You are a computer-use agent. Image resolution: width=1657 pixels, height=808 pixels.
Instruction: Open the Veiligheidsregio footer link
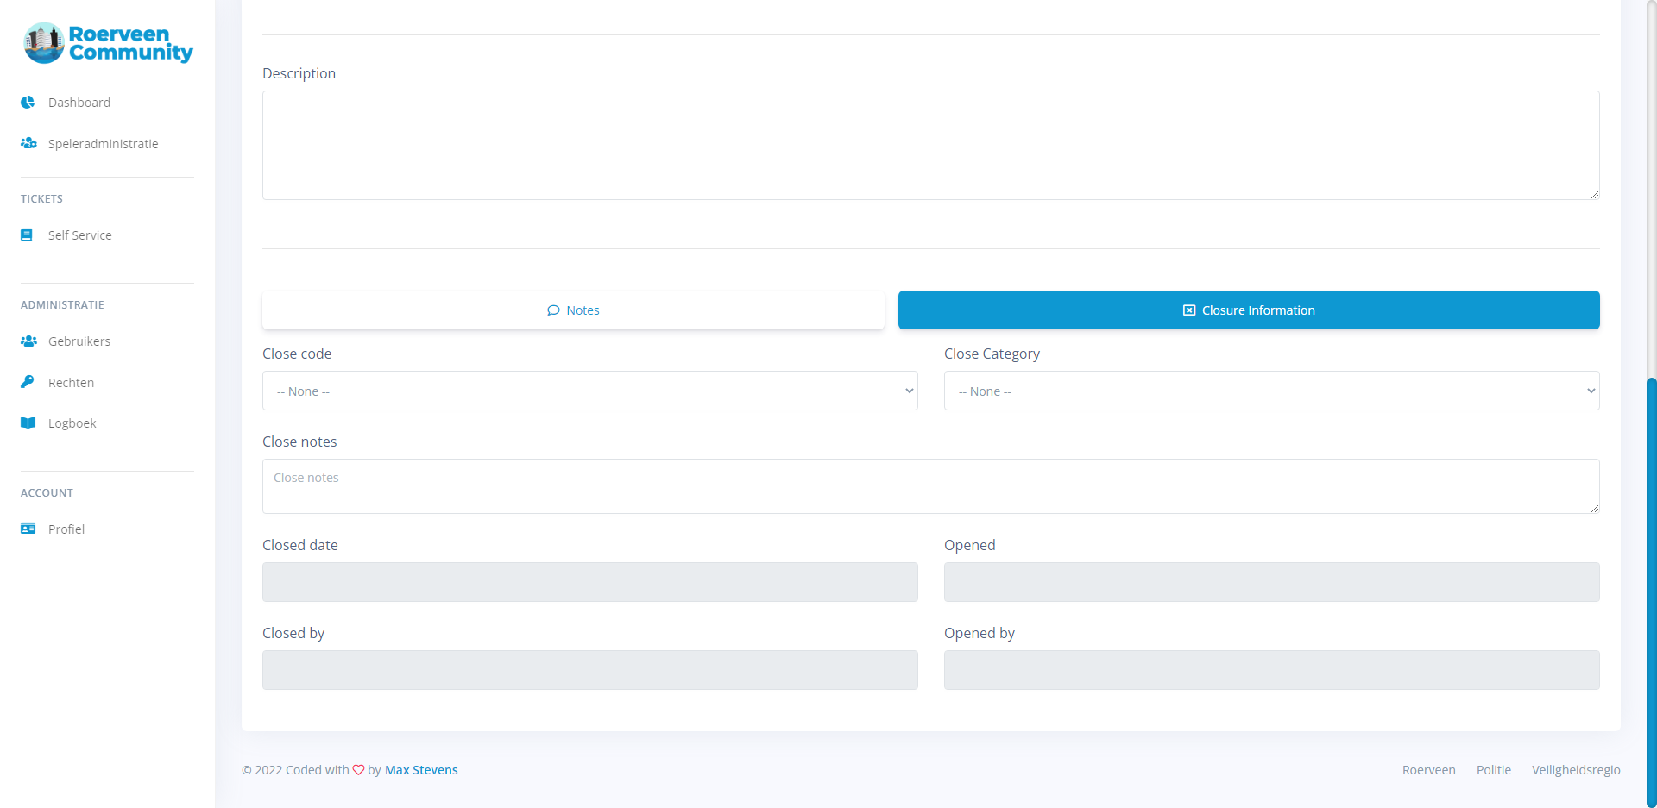pos(1576,770)
